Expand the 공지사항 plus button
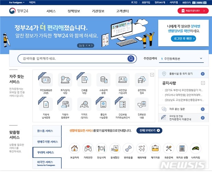Image resolution: width=212 pixels, height=175 pixels. coord(203,83)
